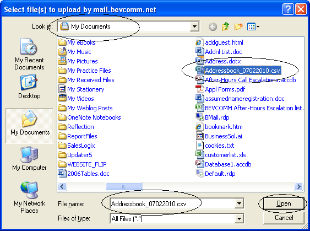
Task: Click the horizontal scrollbar right arrow
Action: [298, 186]
